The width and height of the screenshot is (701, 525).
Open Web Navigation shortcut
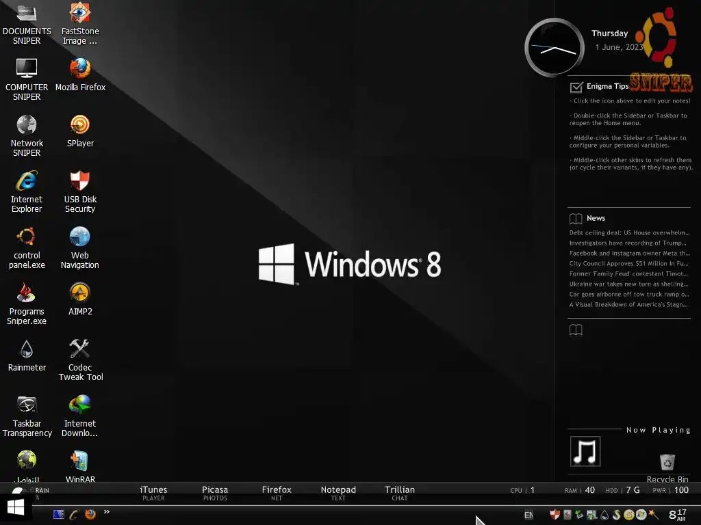click(80, 247)
